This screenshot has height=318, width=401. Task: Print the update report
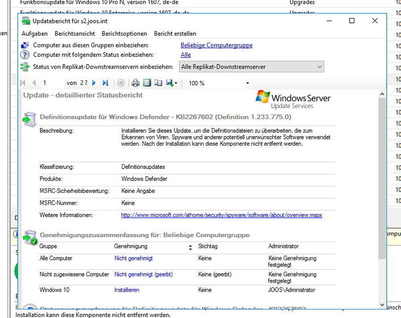(x=135, y=83)
